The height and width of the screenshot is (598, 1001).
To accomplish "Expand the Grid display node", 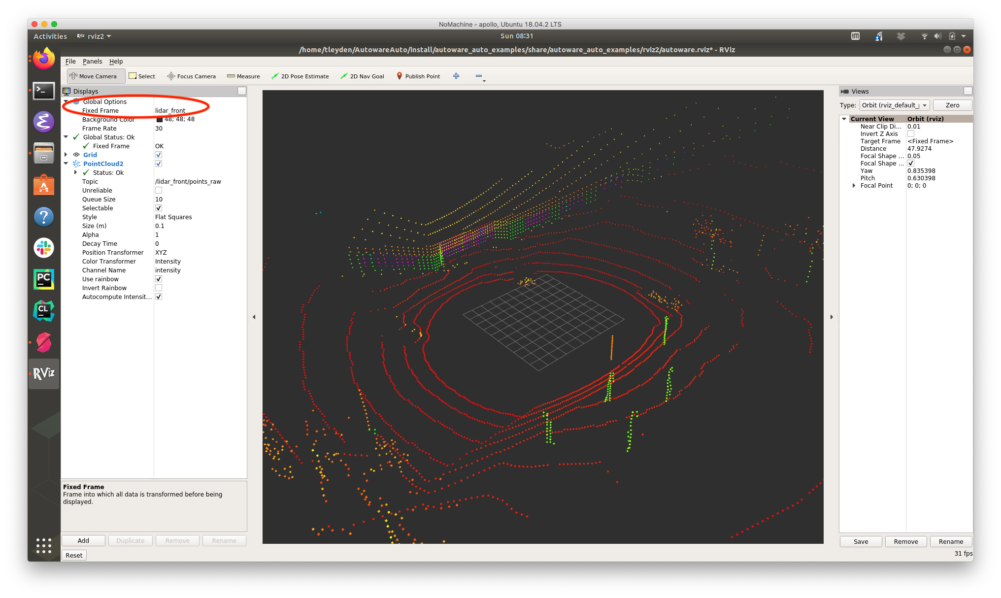I will click(x=66, y=155).
